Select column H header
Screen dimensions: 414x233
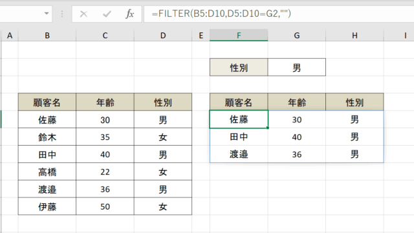coord(354,36)
